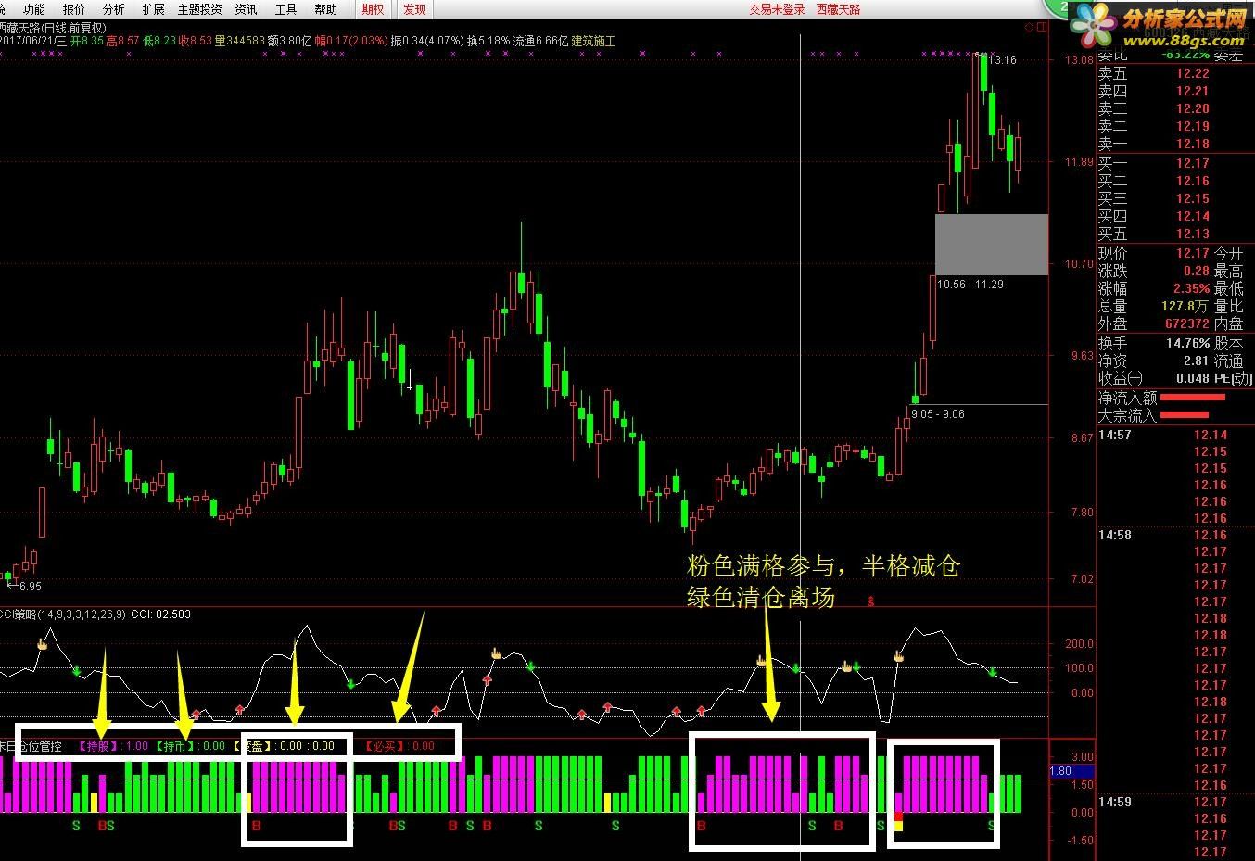Click the 卖四 12.21 order book row

(1154, 91)
